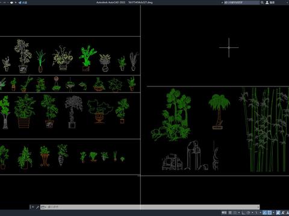The width and height of the screenshot is (289, 216).
Task: Close the command line with the X
Action: [33, 207]
